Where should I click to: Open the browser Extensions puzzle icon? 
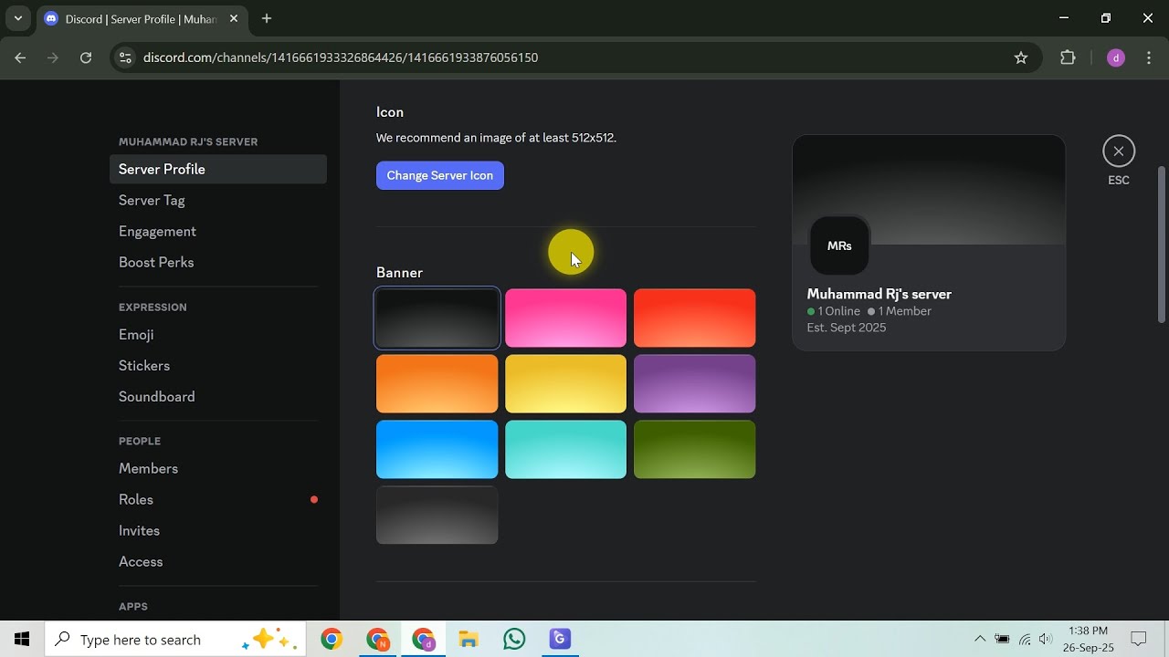pyautogui.click(x=1068, y=57)
